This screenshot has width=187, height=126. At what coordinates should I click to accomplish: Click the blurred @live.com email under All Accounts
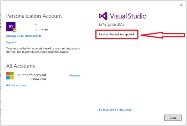pyautogui.click(x=31, y=79)
